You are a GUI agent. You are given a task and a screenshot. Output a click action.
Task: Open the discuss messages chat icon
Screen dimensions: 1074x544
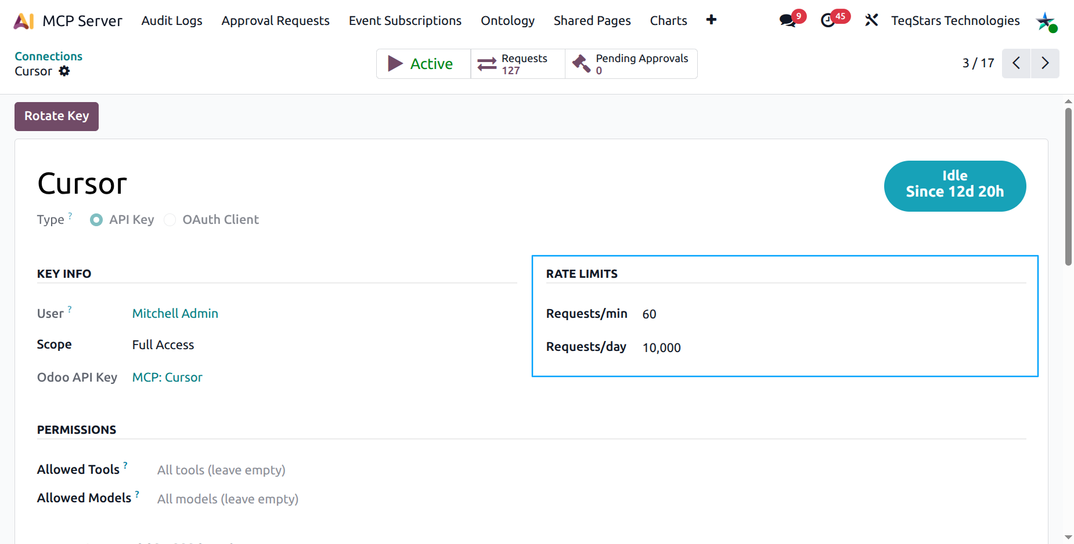787,21
